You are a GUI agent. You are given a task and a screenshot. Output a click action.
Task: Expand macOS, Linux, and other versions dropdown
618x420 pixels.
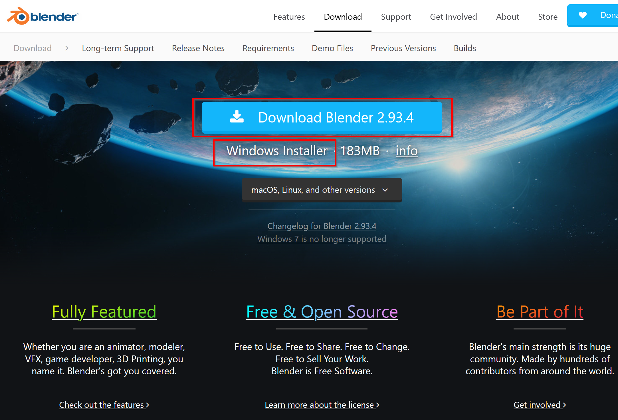click(x=322, y=190)
